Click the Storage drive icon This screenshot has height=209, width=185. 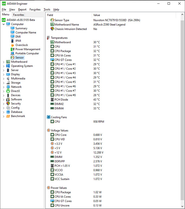(8, 83)
